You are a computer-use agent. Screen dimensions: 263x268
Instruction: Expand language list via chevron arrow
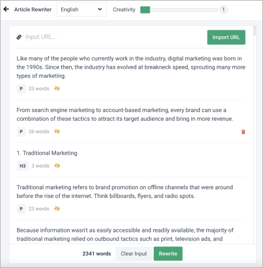[100, 9]
